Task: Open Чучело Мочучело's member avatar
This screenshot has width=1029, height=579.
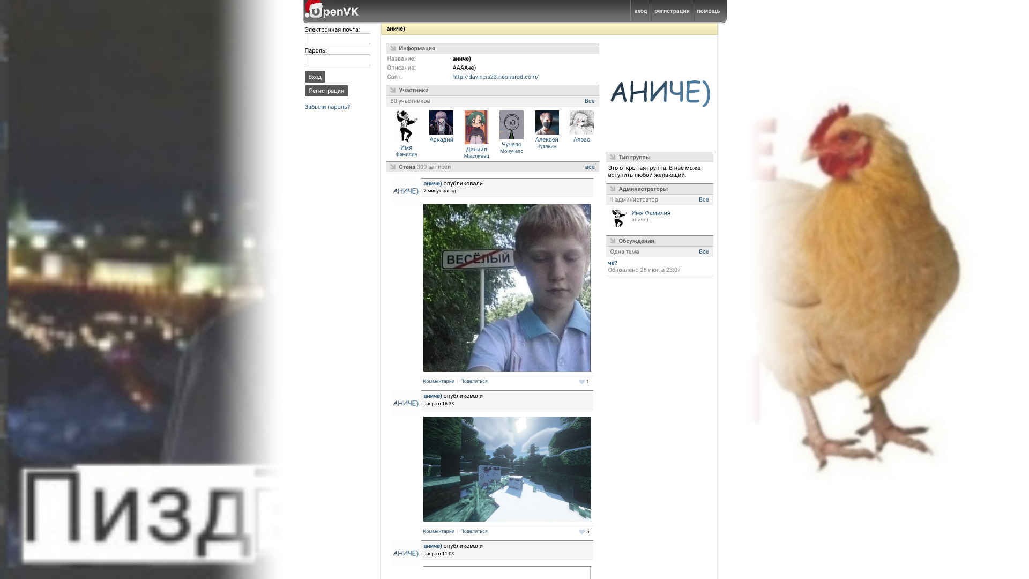Action: point(511,125)
